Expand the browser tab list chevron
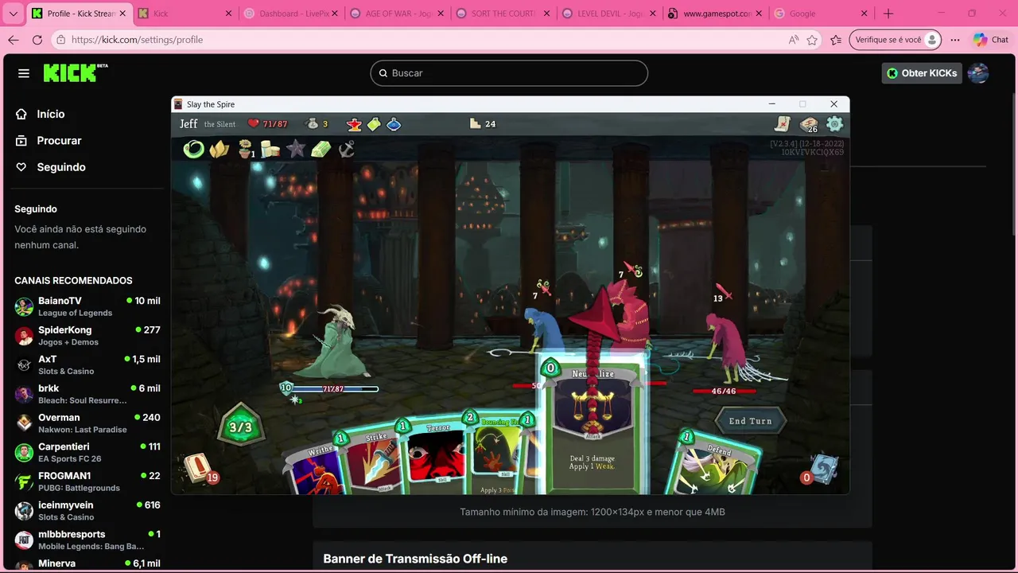 13,14
